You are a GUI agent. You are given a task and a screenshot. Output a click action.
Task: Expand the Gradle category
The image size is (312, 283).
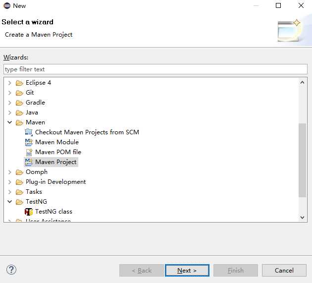[9, 103]
